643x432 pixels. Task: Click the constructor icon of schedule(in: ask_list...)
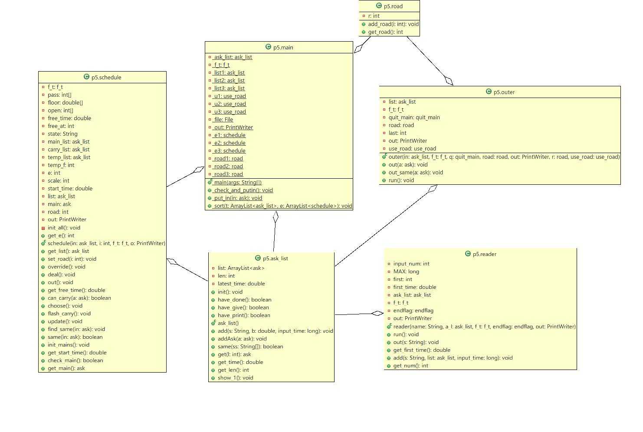[x=43, y=243]
